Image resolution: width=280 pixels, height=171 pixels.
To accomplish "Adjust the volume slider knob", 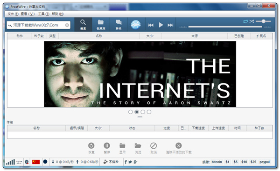I will 263,21.
